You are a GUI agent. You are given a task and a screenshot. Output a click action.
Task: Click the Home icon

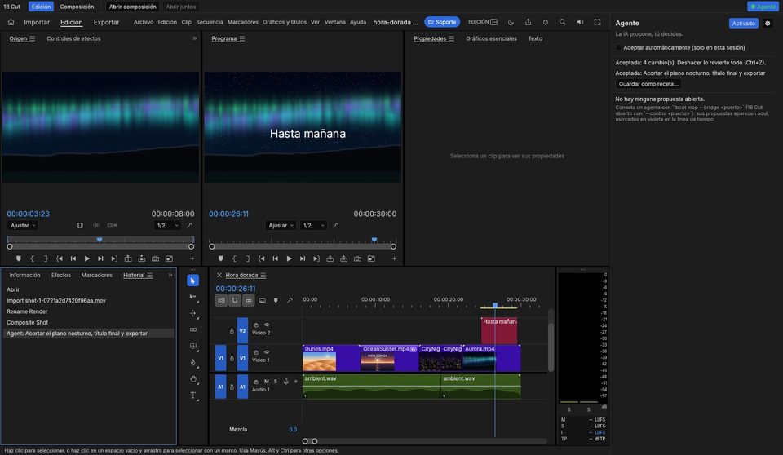coord(11,22)
